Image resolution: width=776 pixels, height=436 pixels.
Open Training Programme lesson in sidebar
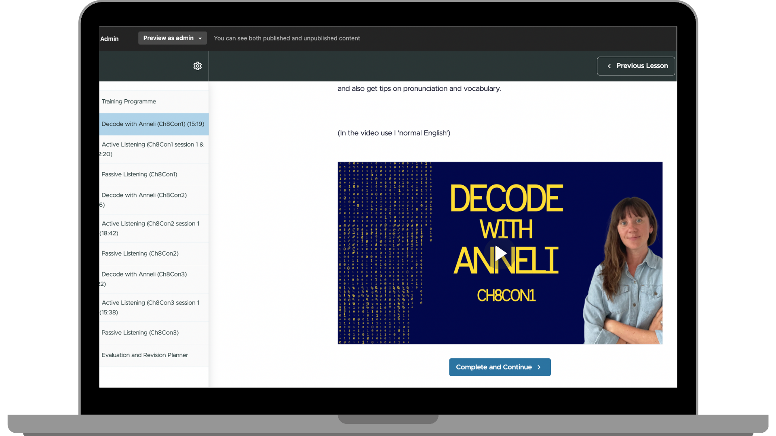[154, 101]
